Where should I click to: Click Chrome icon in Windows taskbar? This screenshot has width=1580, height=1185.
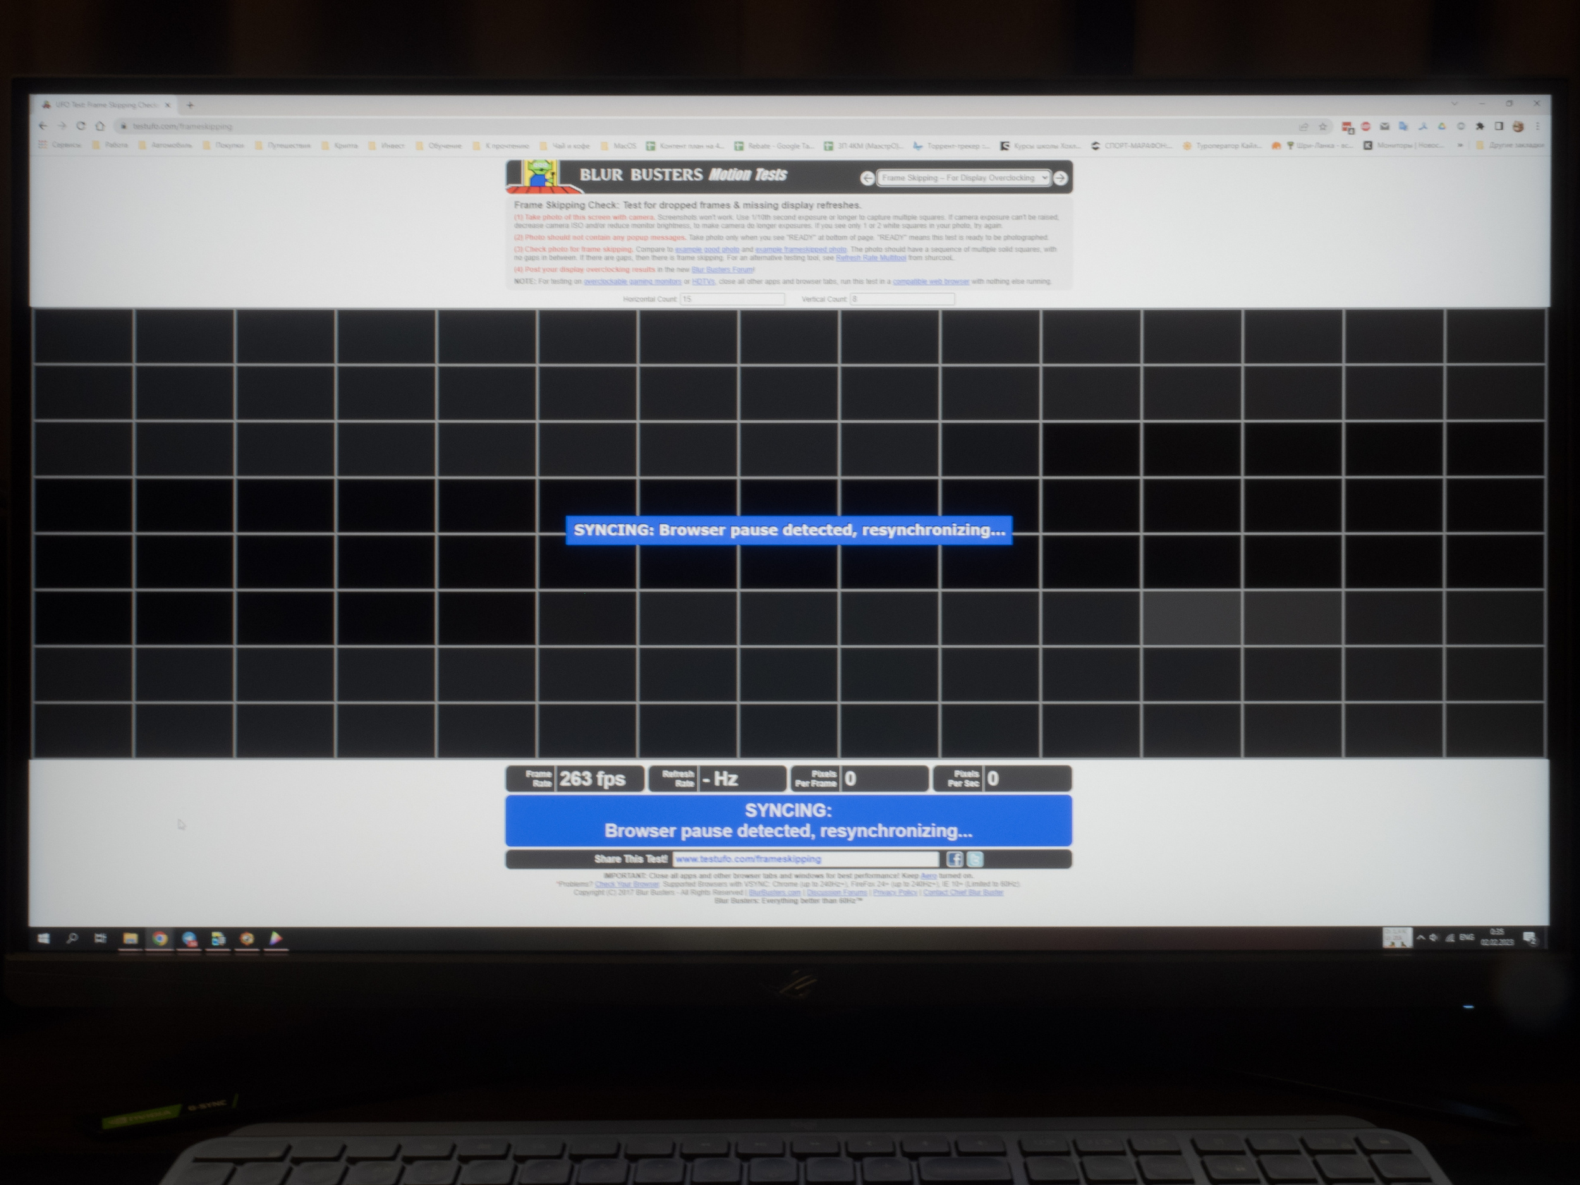point(160,939)
